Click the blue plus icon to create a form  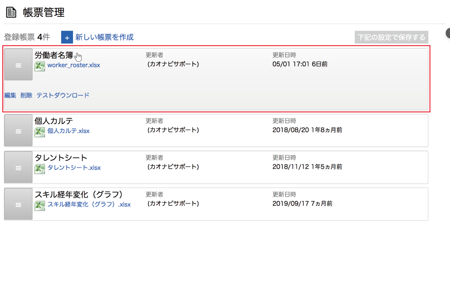67,37
